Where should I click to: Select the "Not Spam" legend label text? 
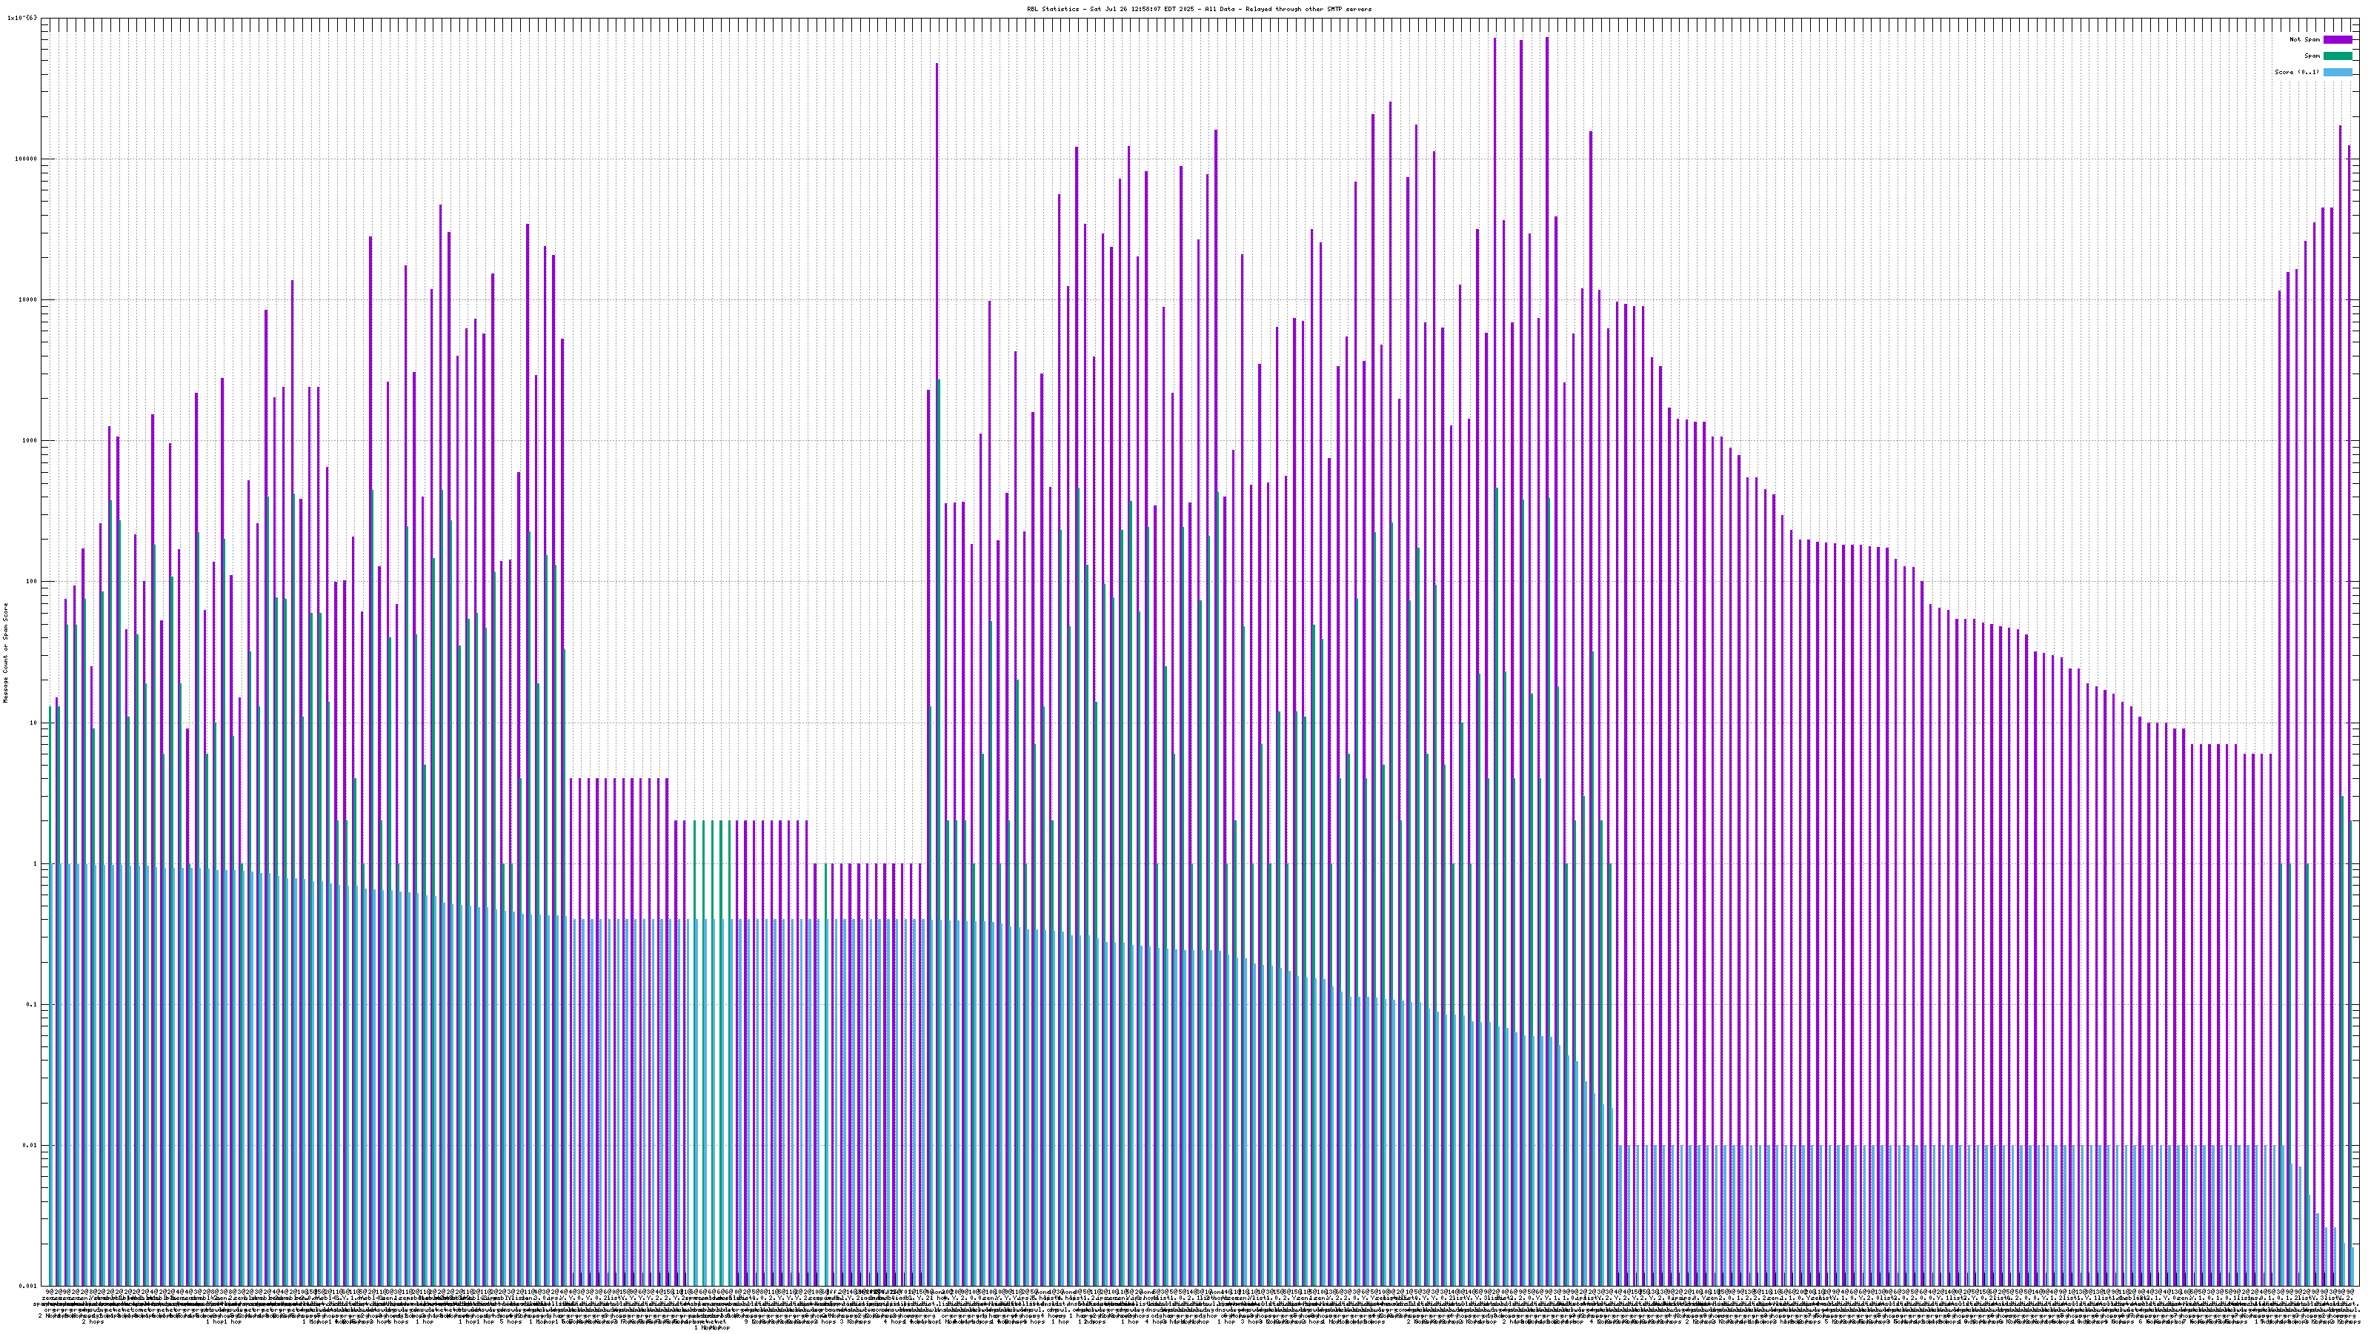(x=2305, y=39)
